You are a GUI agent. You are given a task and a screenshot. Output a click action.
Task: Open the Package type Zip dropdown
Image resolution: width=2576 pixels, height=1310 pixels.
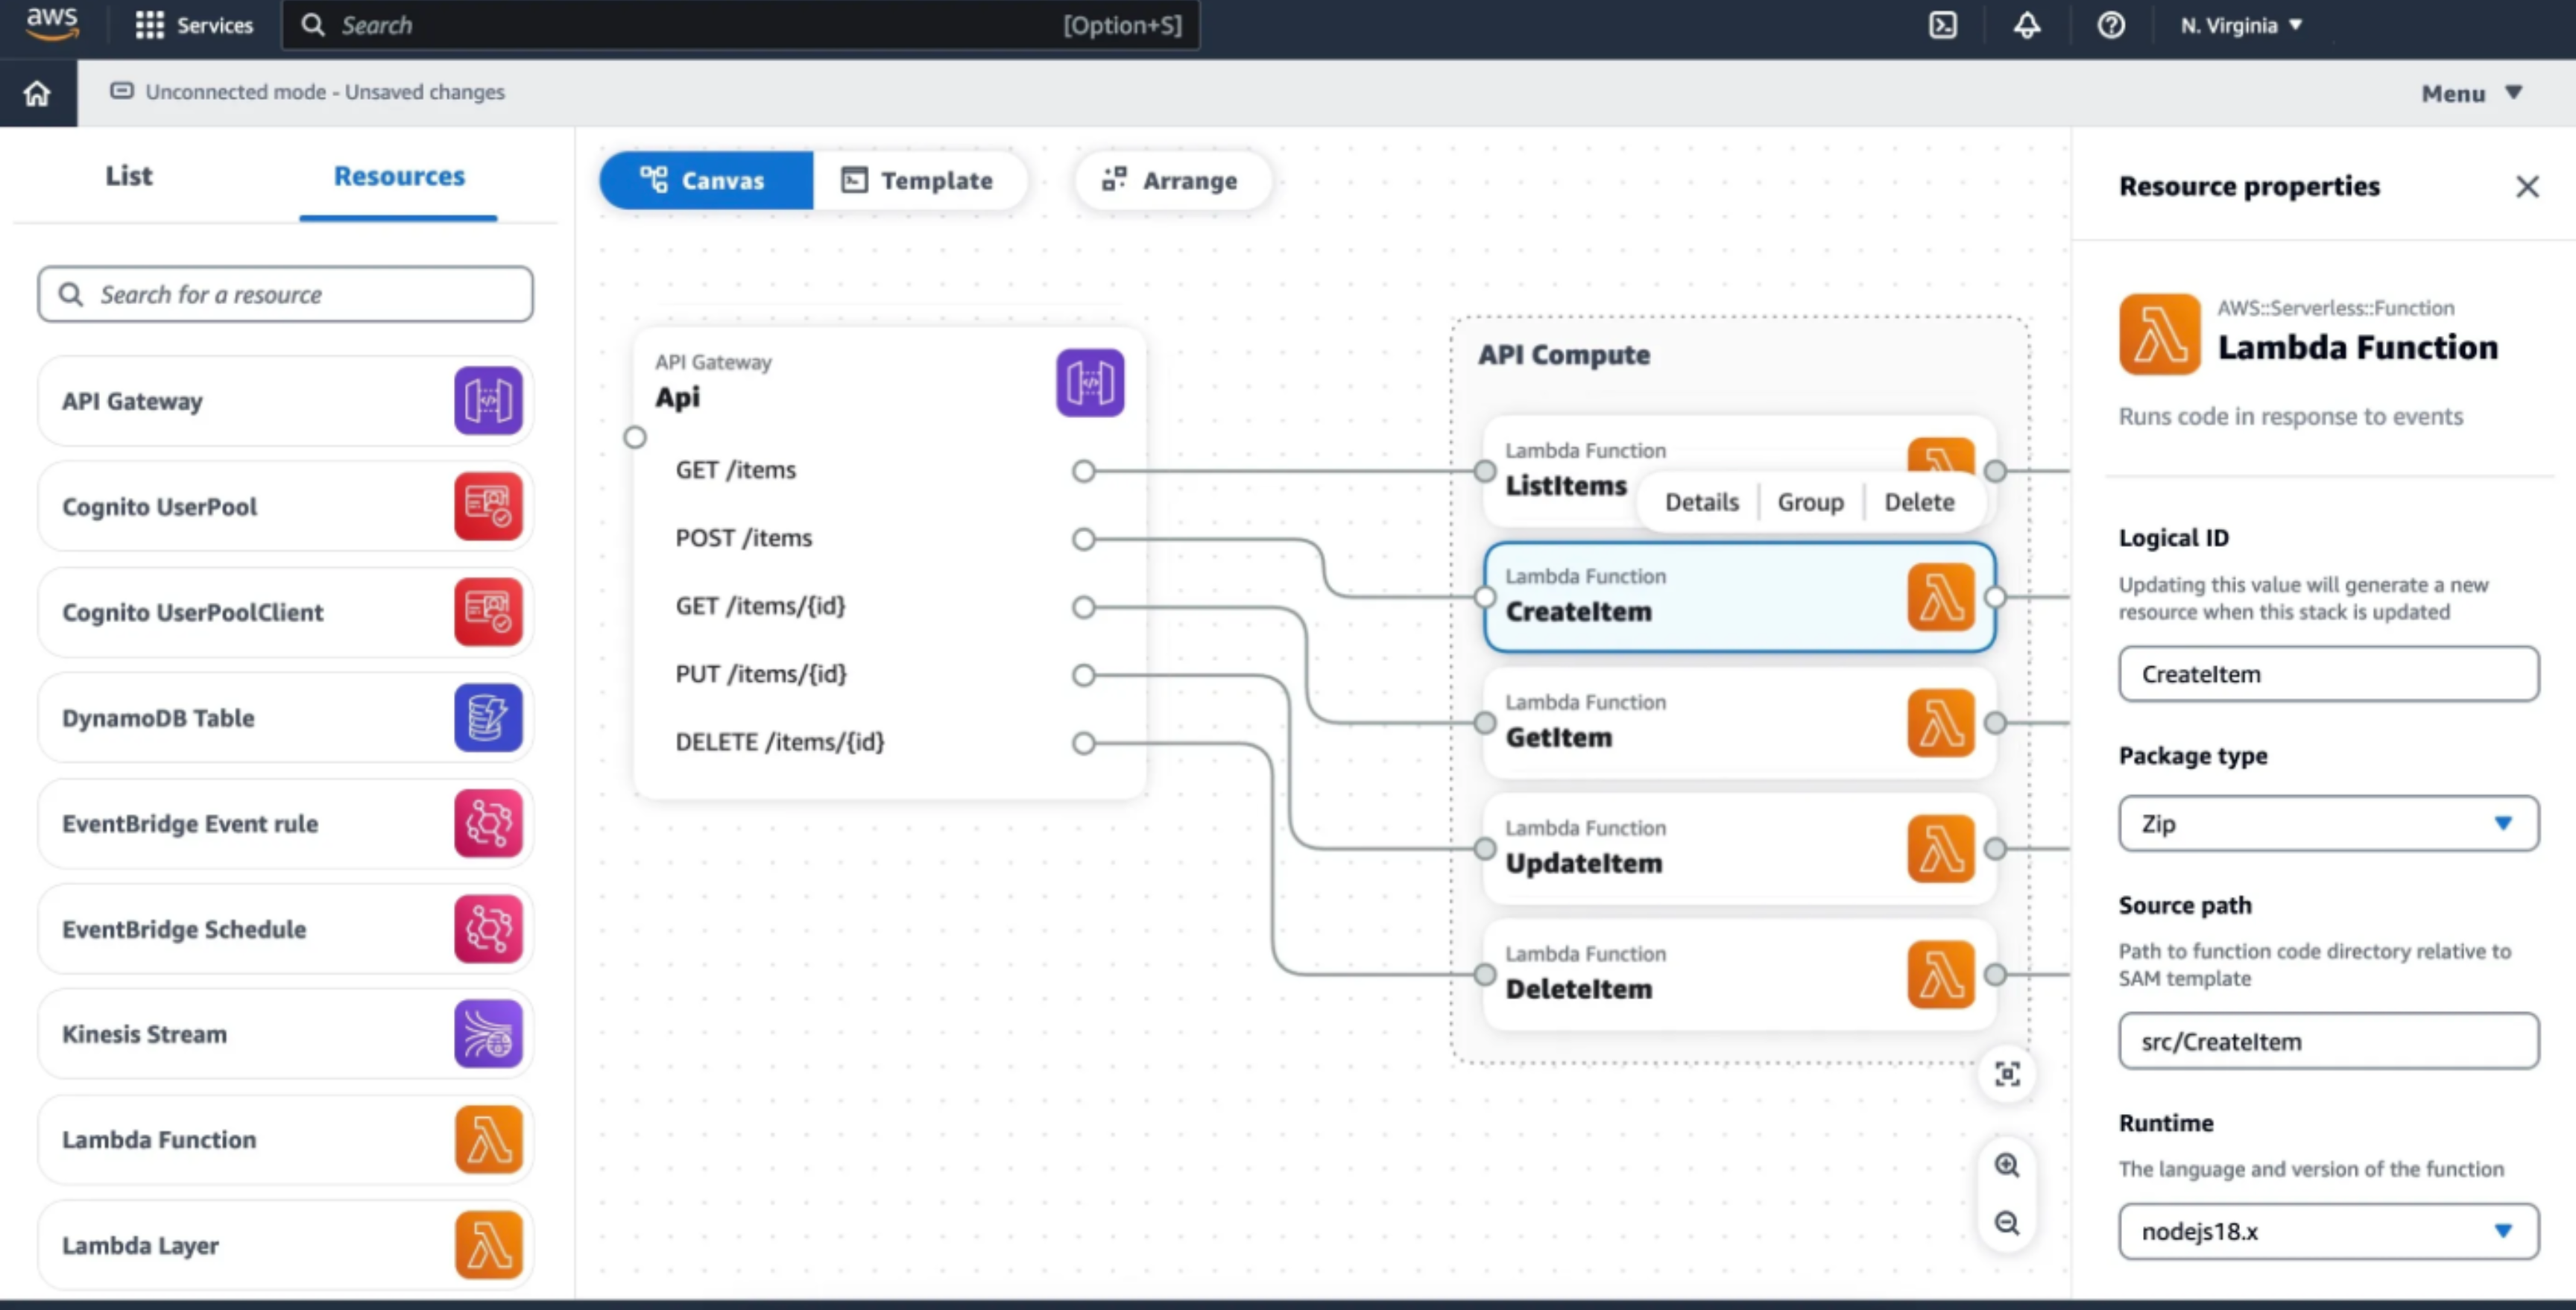coord(2328,824)
